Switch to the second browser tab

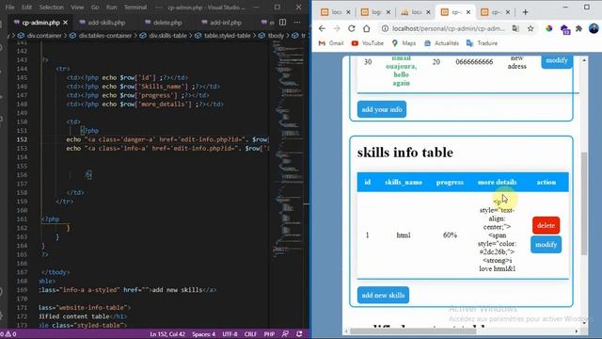tap(375, 12)
